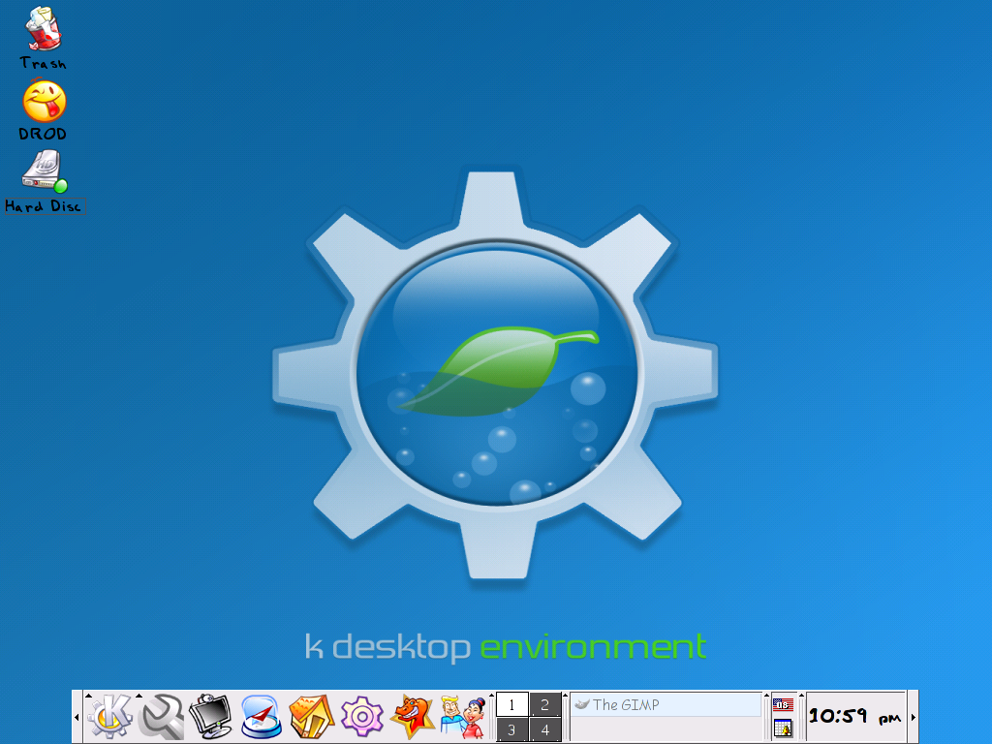Select the Hard Disc icon label

[x=45, y=206]
